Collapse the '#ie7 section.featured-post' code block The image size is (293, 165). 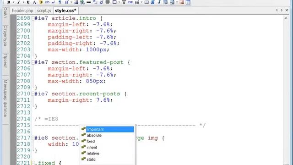click(x=33, y=62)
